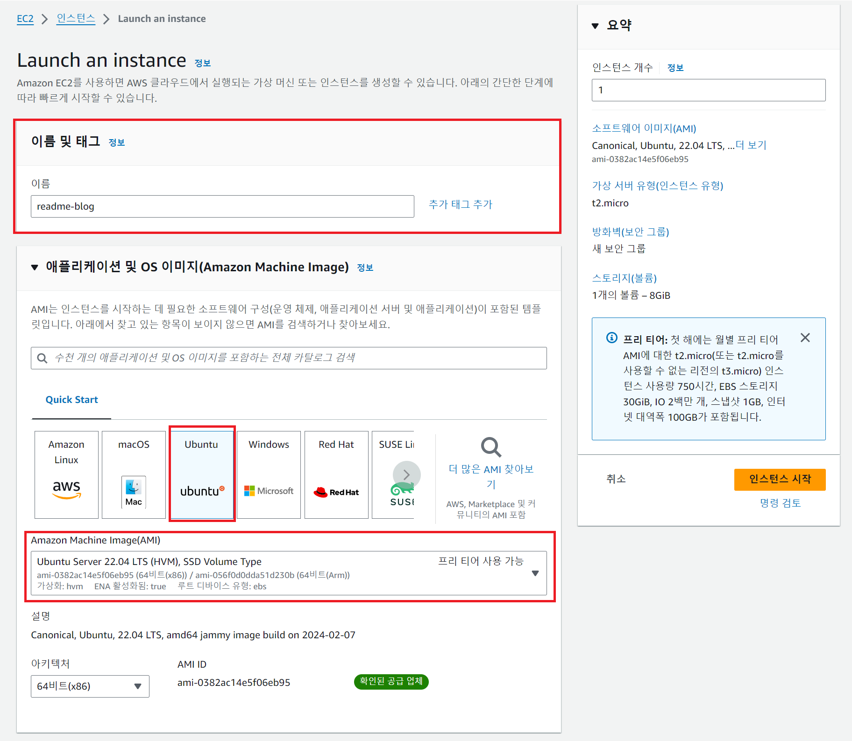Image resolution: width=852 pixels, height=741 pixels.
Task: Open the 가상 서버 유형(인스턴스 유형) link
Action: 658,186
